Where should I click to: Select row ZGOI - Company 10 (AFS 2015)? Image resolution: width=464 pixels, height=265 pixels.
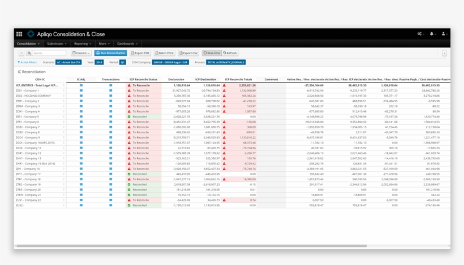click(35, 143)
